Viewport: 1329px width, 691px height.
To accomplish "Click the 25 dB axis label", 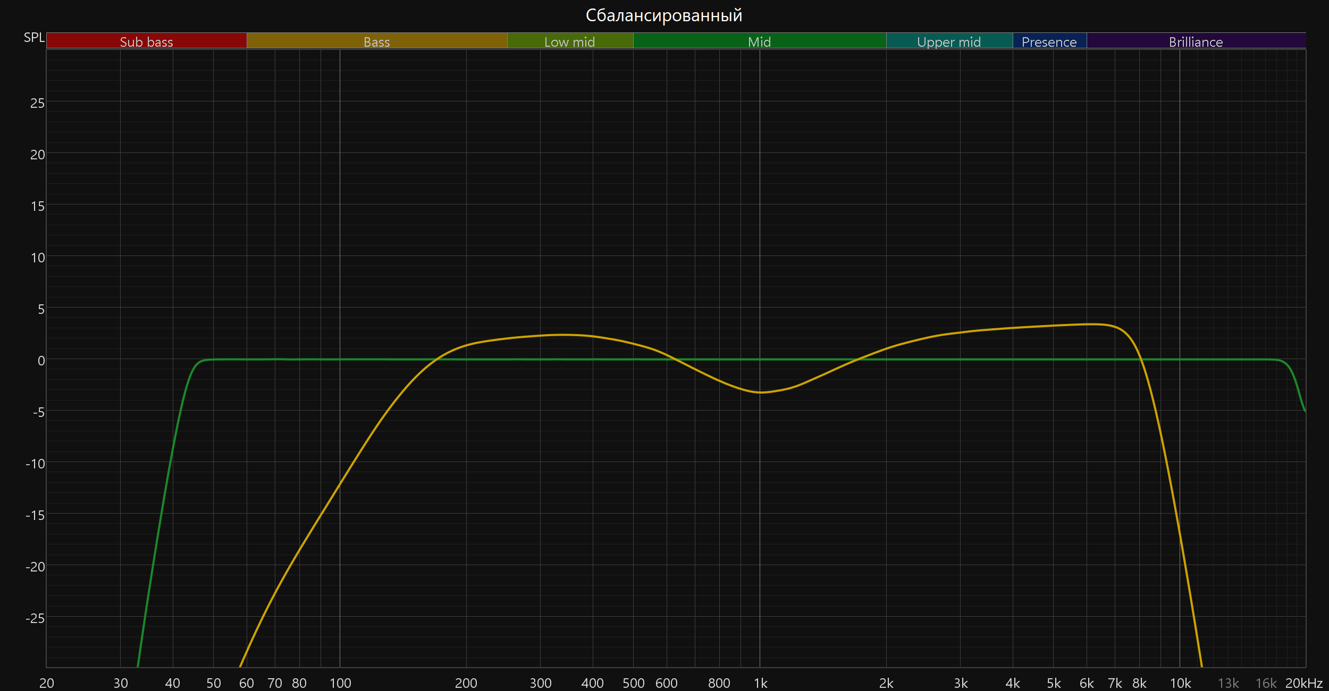I will click(37, 103).
